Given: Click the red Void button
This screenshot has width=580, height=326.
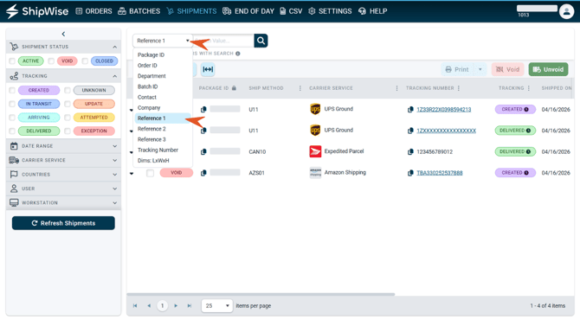Looking at the screenshot, I should point(508,69).
